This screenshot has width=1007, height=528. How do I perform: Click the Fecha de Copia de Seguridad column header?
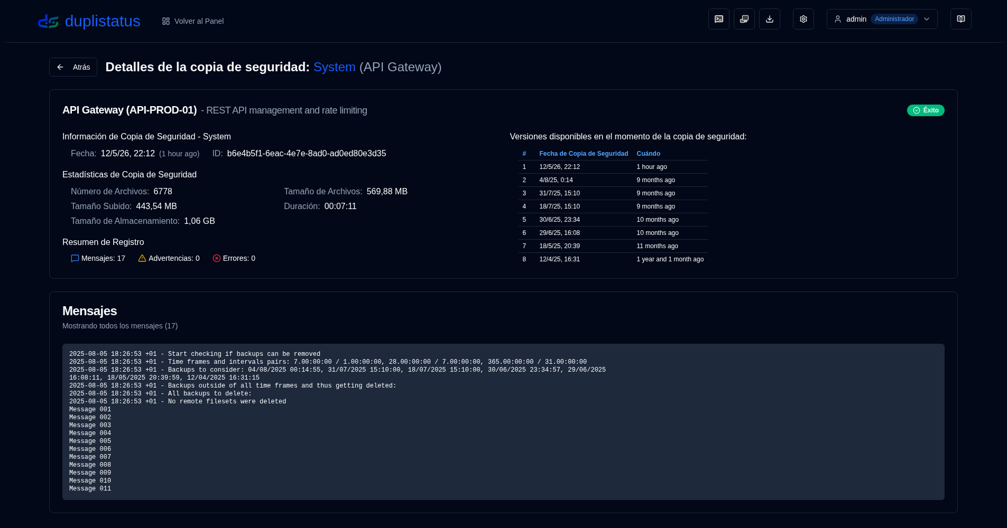coord(584,154)
